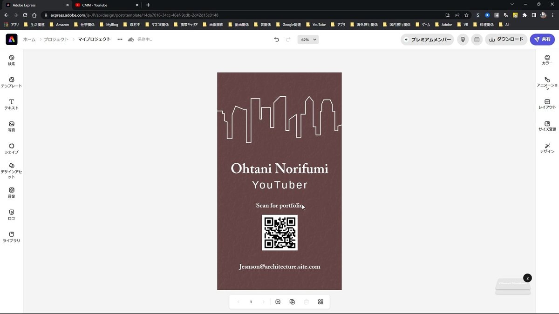559x314 pixels.
Task: Open the アニメーション animation panel
Action: [547, 83]
